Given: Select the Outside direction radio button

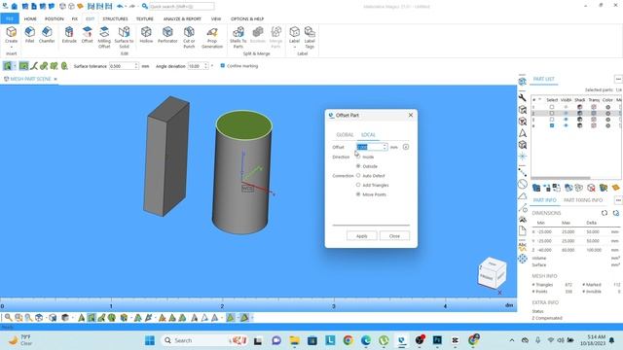Looking at the screenshot, I should click(x=358, y=166).
